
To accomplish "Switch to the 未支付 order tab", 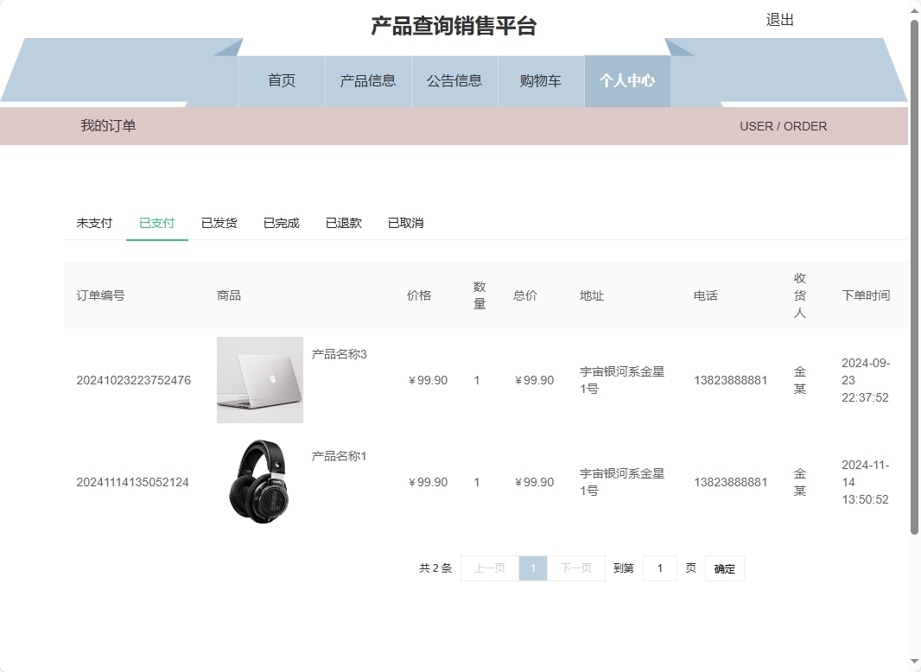I will tap(93, 223).
